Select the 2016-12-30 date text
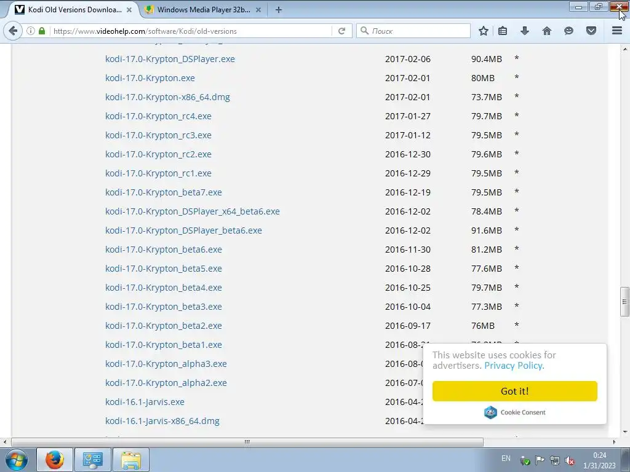 click(408, 154)
